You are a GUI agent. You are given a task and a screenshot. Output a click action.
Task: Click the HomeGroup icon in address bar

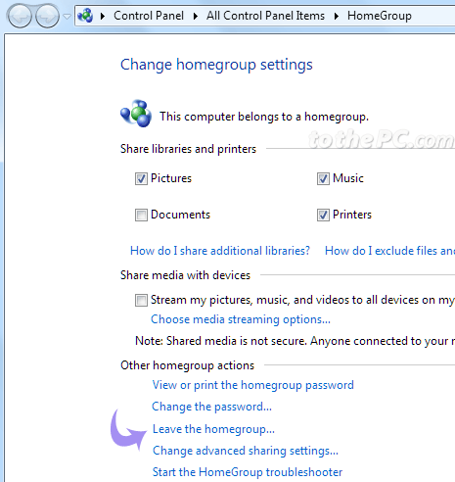[85, 16]
